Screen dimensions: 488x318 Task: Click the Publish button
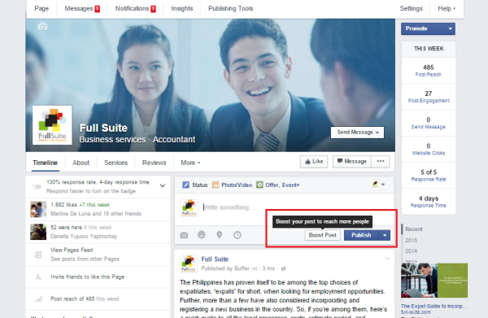point(361,235)
